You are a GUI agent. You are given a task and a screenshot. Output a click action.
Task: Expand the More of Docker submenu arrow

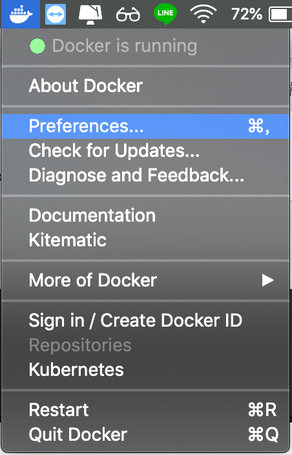[267, 280]
